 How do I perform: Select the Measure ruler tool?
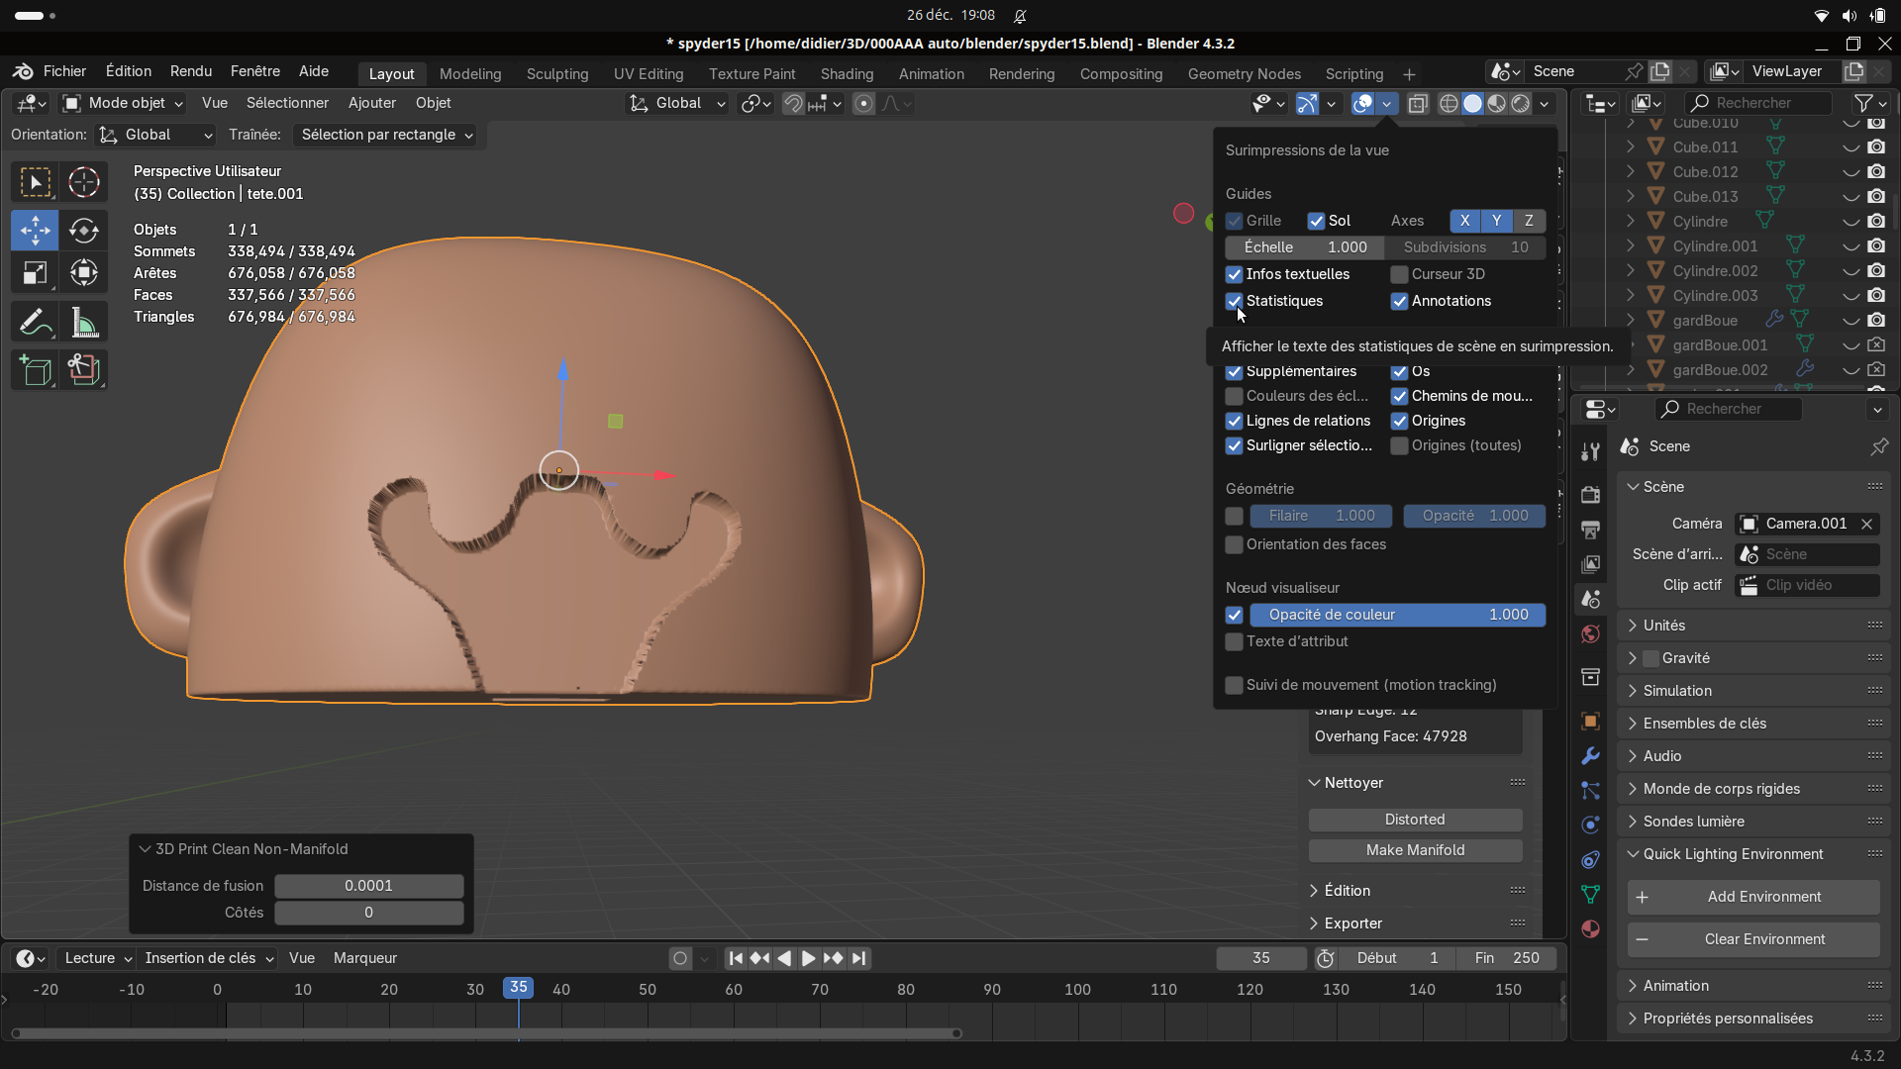pos(84,323)
